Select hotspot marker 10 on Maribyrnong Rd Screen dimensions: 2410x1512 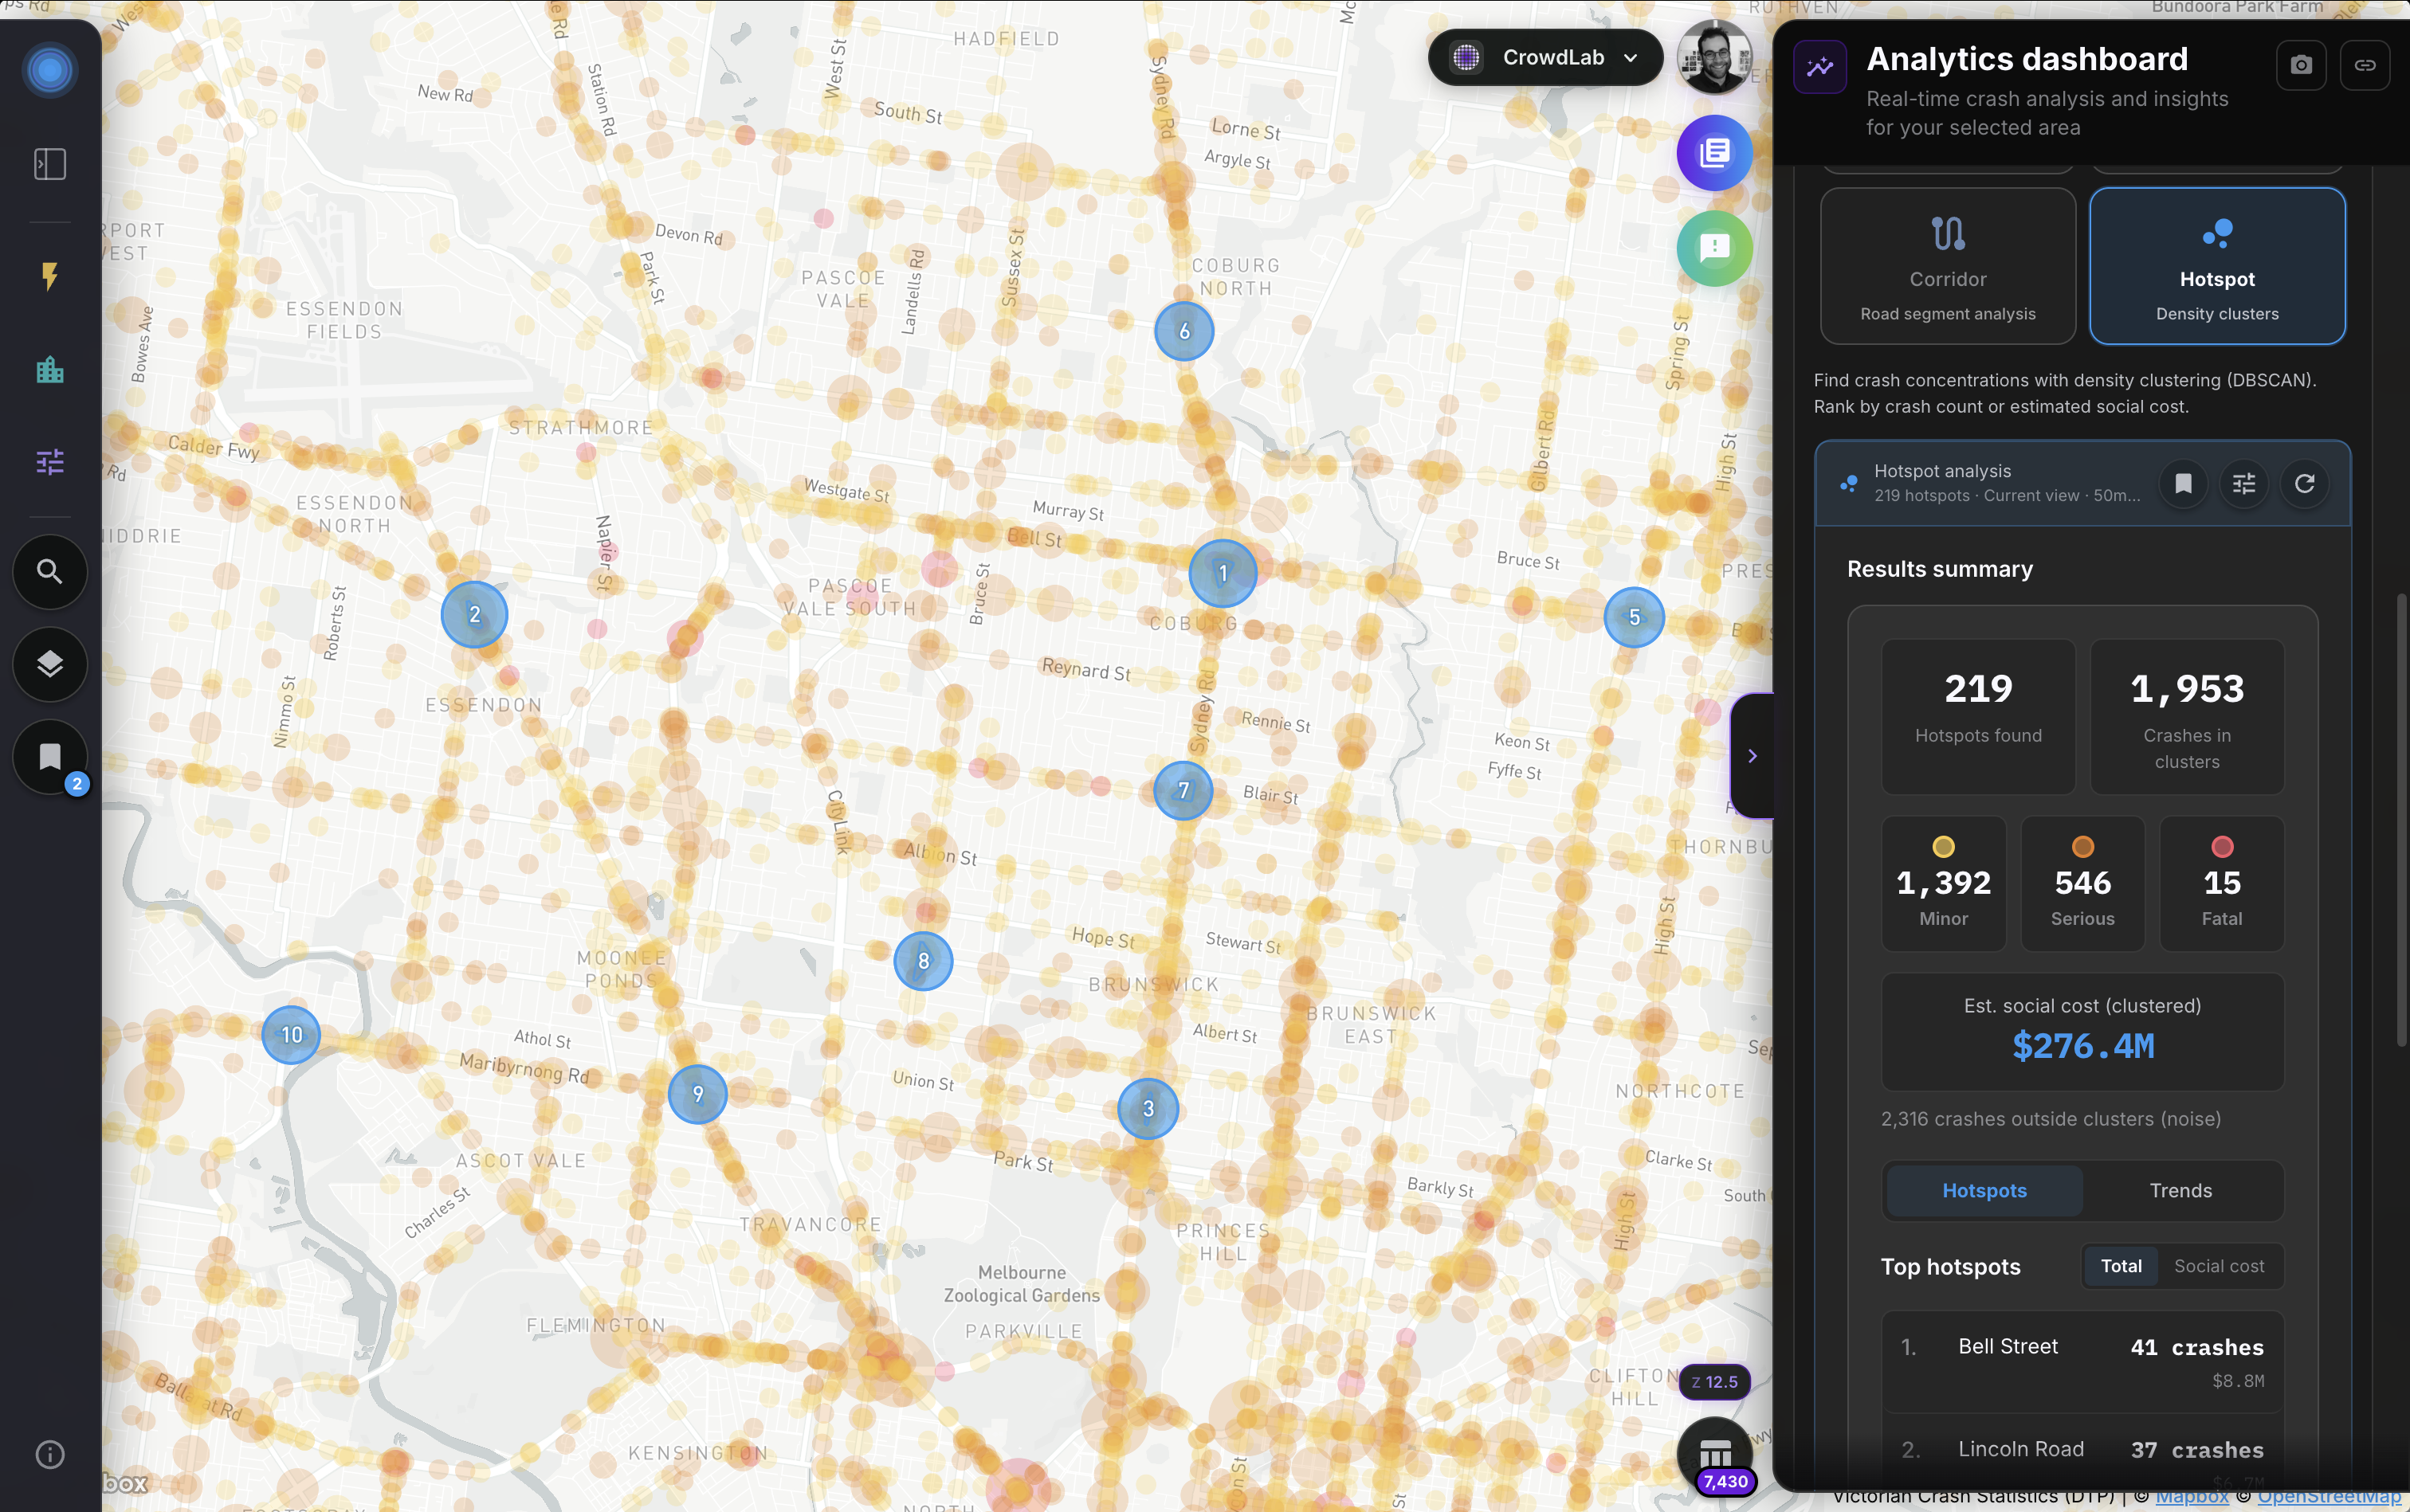[x=291, y=1034]
